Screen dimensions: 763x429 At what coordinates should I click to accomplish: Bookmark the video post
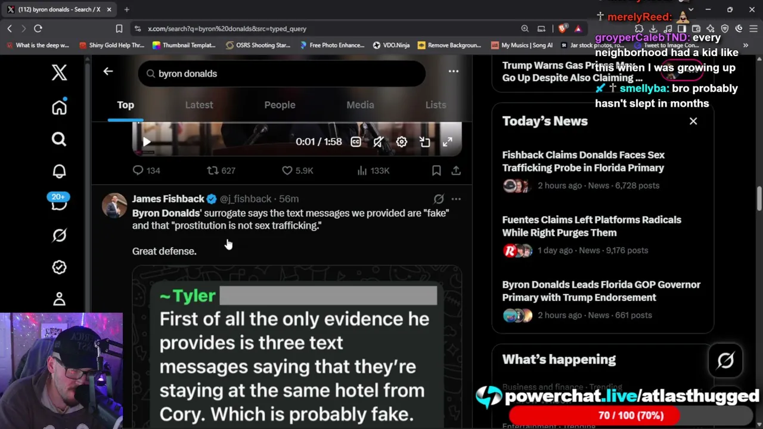[x=436, y=170]
